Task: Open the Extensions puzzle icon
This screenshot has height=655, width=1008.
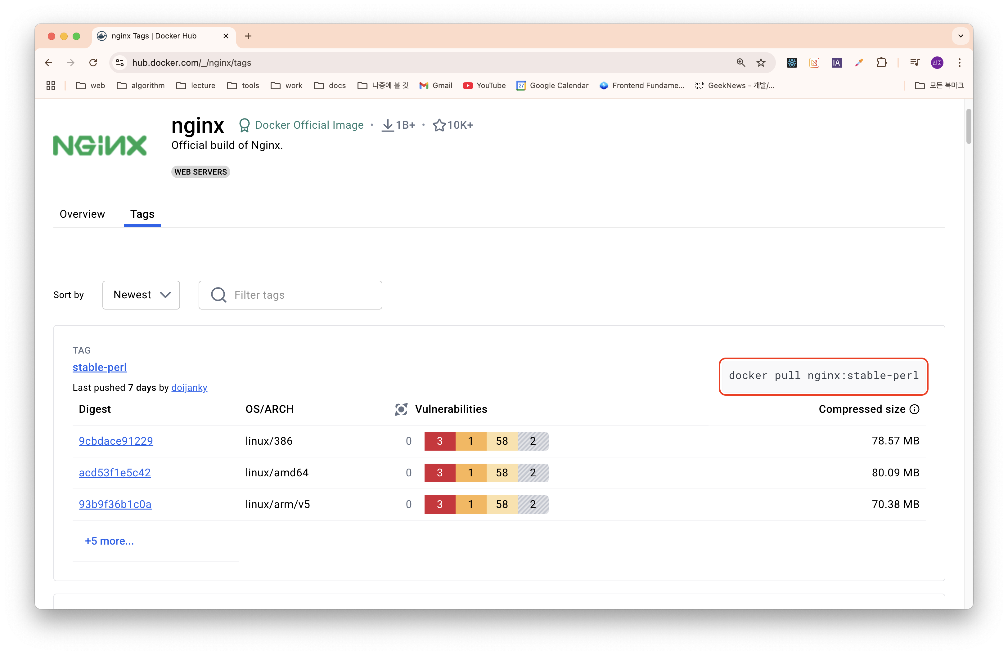Action: tap(881, 63)
